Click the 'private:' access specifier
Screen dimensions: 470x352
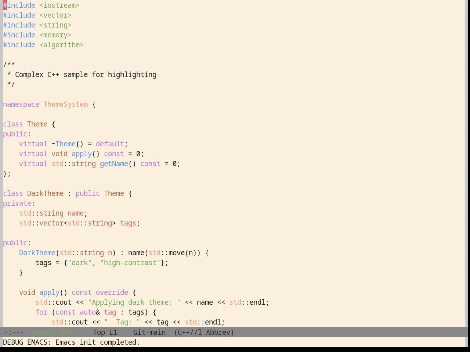19,203
